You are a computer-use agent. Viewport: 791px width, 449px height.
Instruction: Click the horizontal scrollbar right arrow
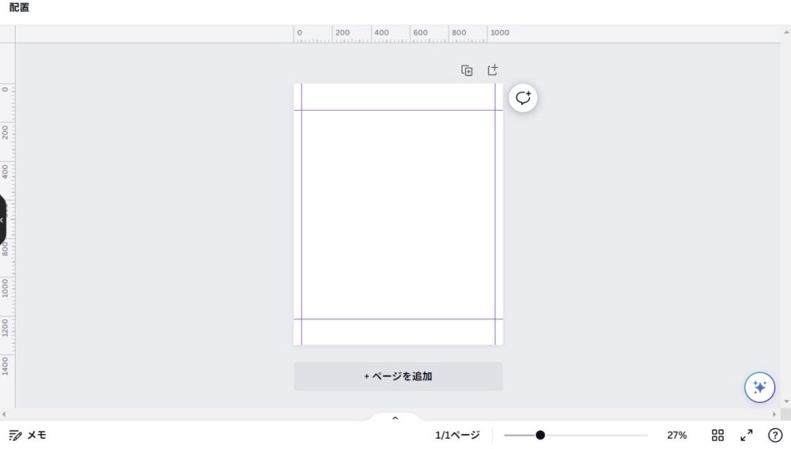774,414
